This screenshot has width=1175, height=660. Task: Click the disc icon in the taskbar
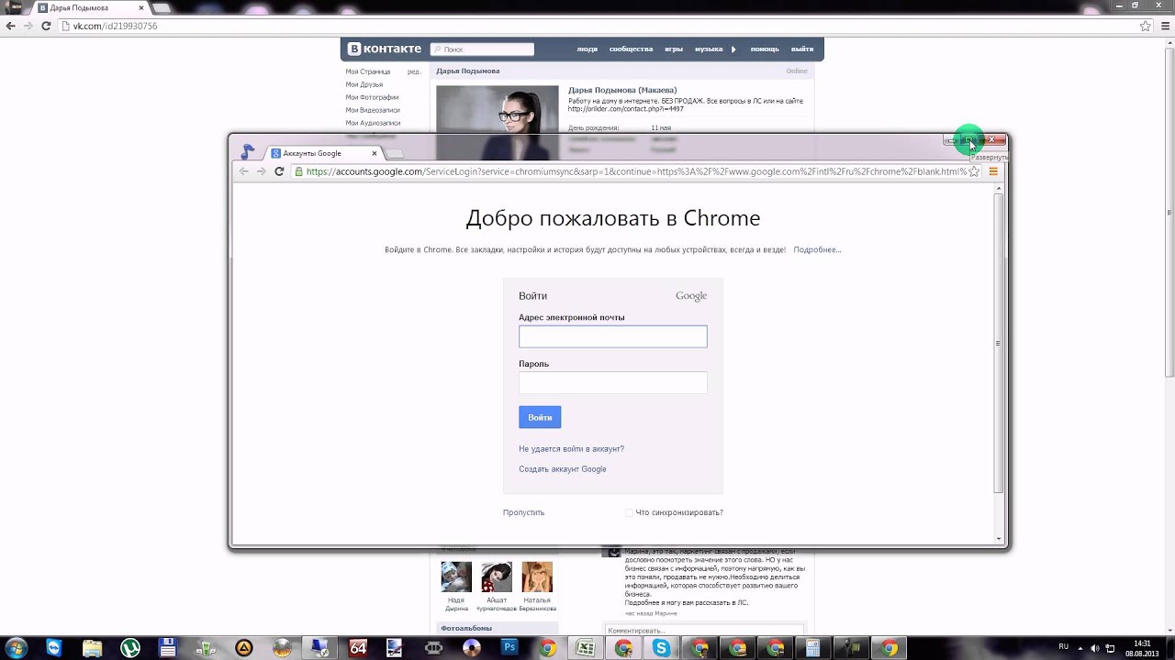tap(472, 648)
